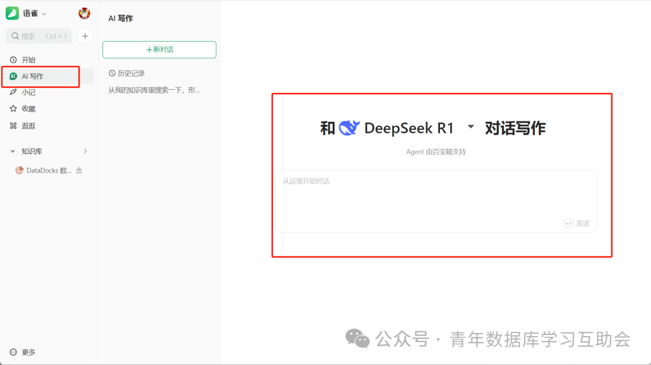Click the clock icon beside 历史记录
The width and height of the screenshot is (651, 365).
[x=112, y=73]
